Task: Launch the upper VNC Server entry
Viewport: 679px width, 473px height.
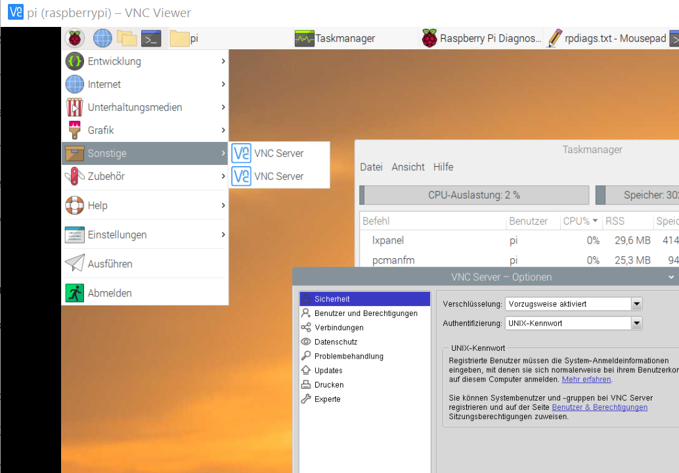Action: (x=279, y=153)
